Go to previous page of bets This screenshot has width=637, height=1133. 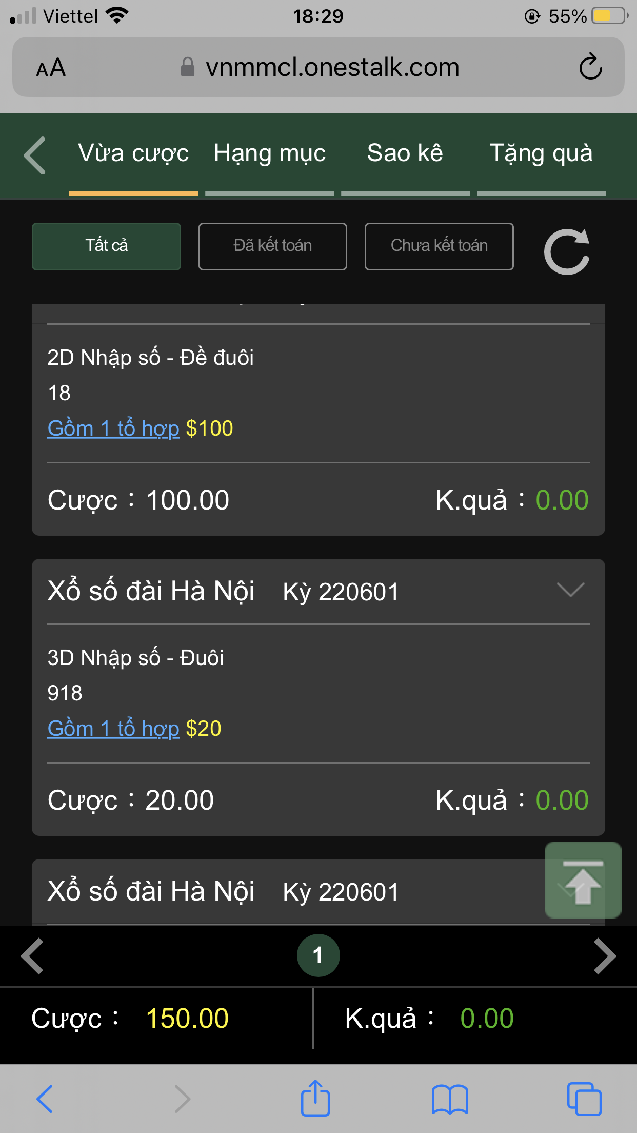(32, 955)
